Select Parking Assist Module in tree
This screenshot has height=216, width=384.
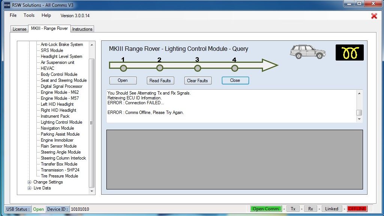60,134
